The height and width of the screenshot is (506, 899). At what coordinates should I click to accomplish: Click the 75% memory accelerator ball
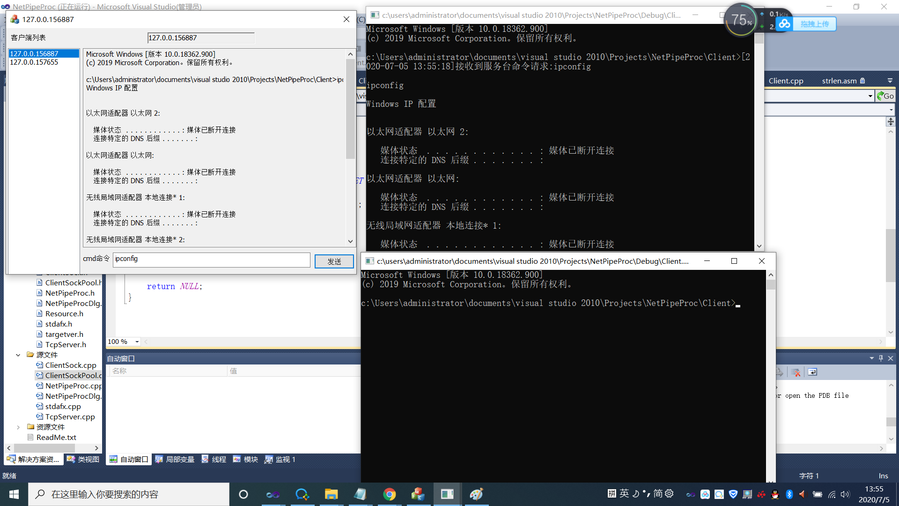(741, 20)
